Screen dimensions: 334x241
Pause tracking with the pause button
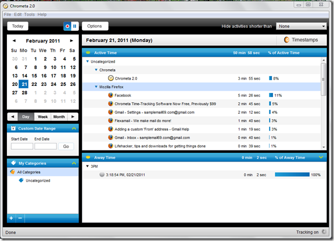pos(74,26)
